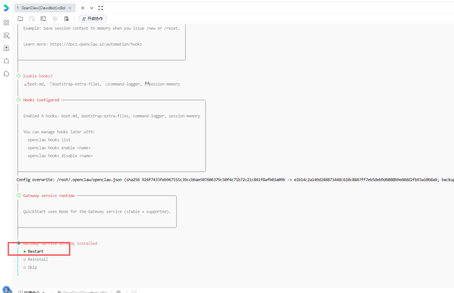Click the Hooks Configured heading
The image size is (454, 293).
click(x=41, y=100)
